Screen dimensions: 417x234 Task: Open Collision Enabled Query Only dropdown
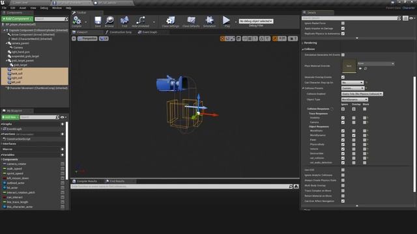362,94
